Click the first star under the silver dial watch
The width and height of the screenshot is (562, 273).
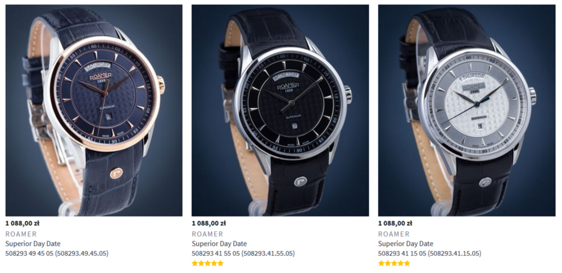[x=382, y=263]
